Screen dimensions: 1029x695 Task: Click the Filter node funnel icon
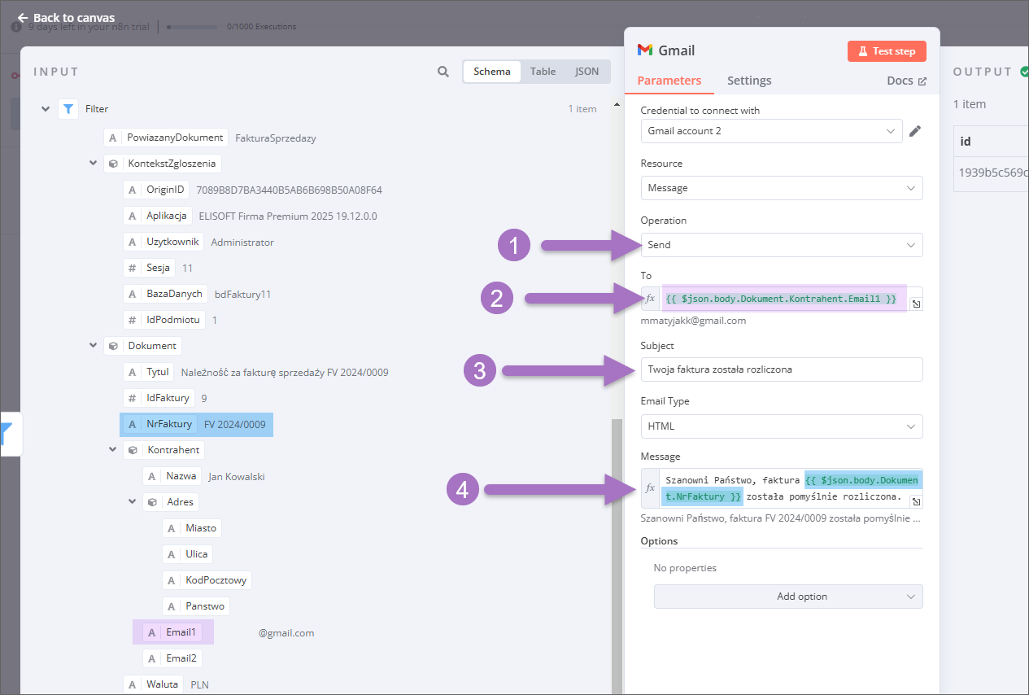pos(68,108)
